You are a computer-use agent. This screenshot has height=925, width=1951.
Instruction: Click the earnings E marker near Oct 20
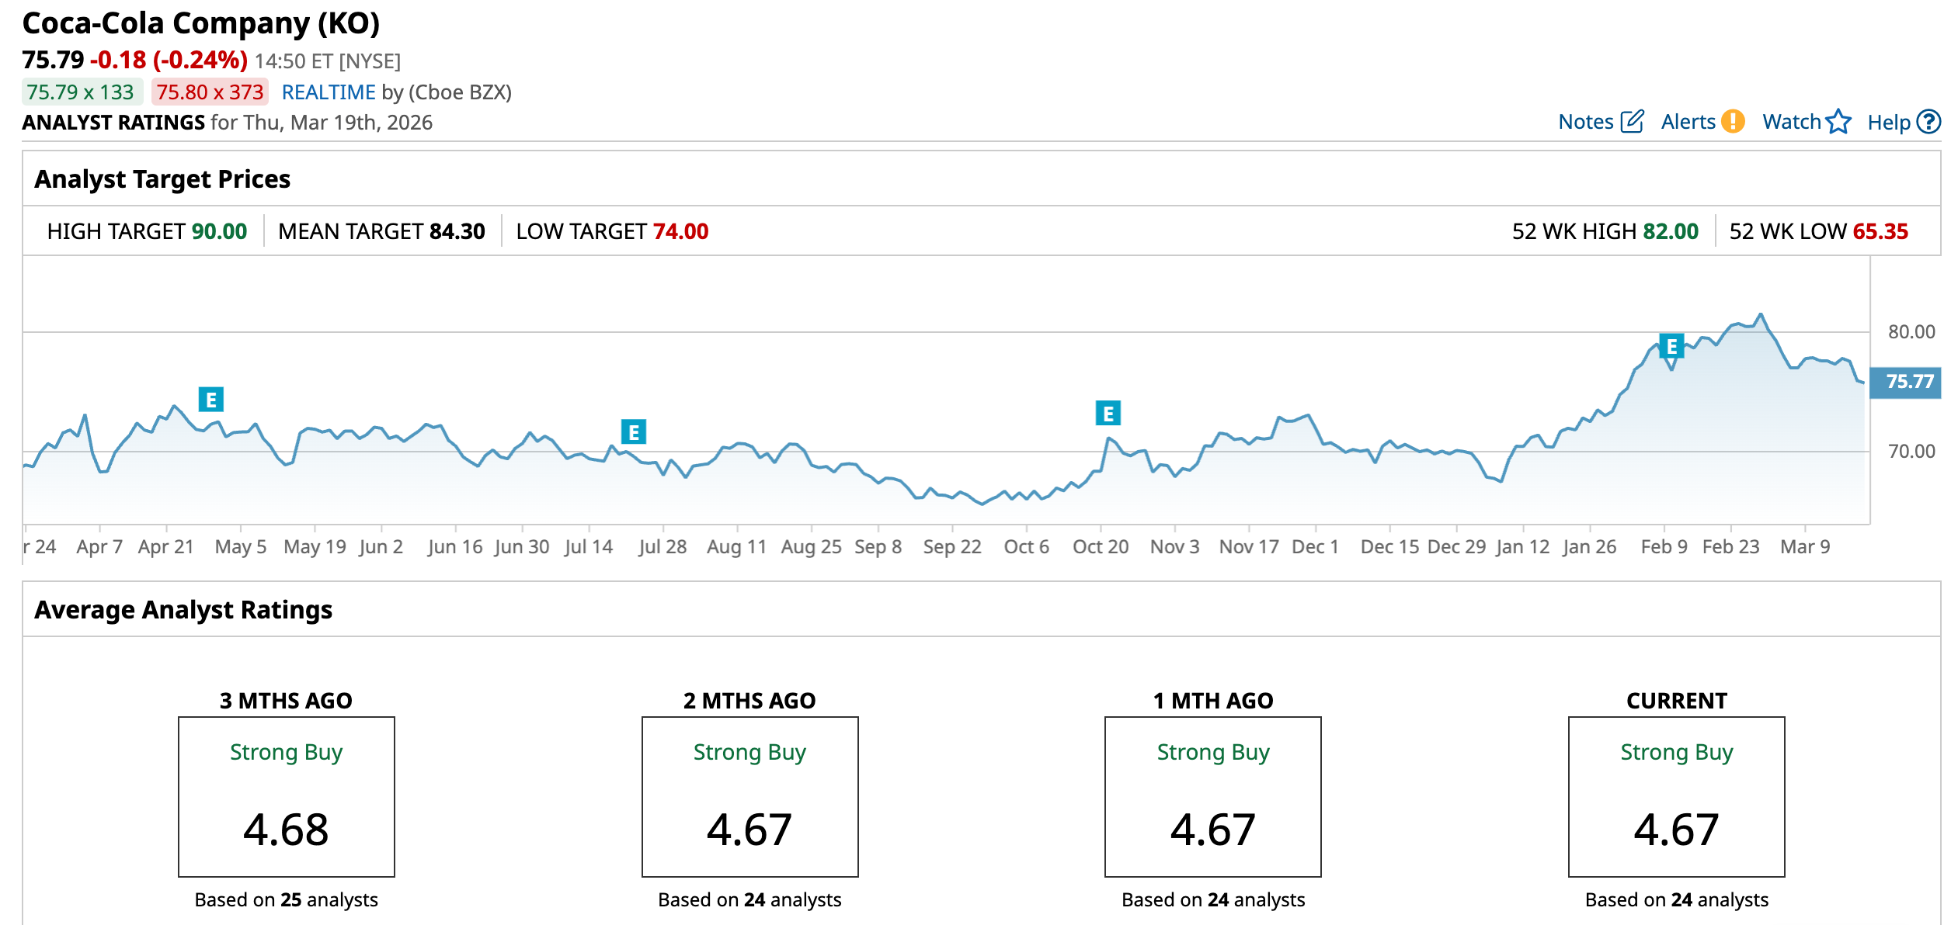[1108, 414]
